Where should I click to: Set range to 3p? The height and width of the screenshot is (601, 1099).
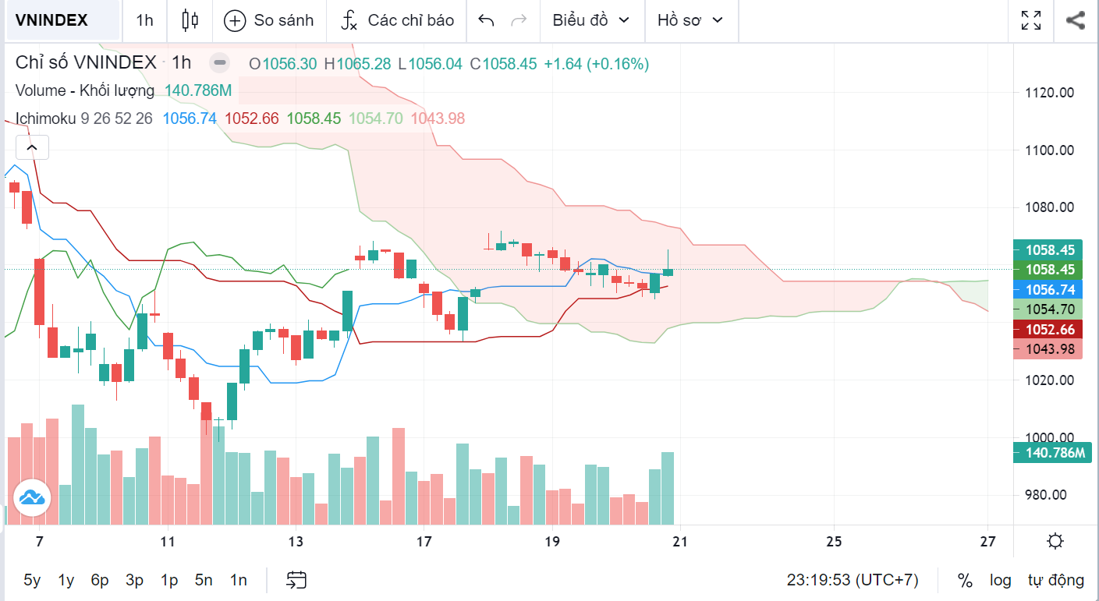click(134, 580)
